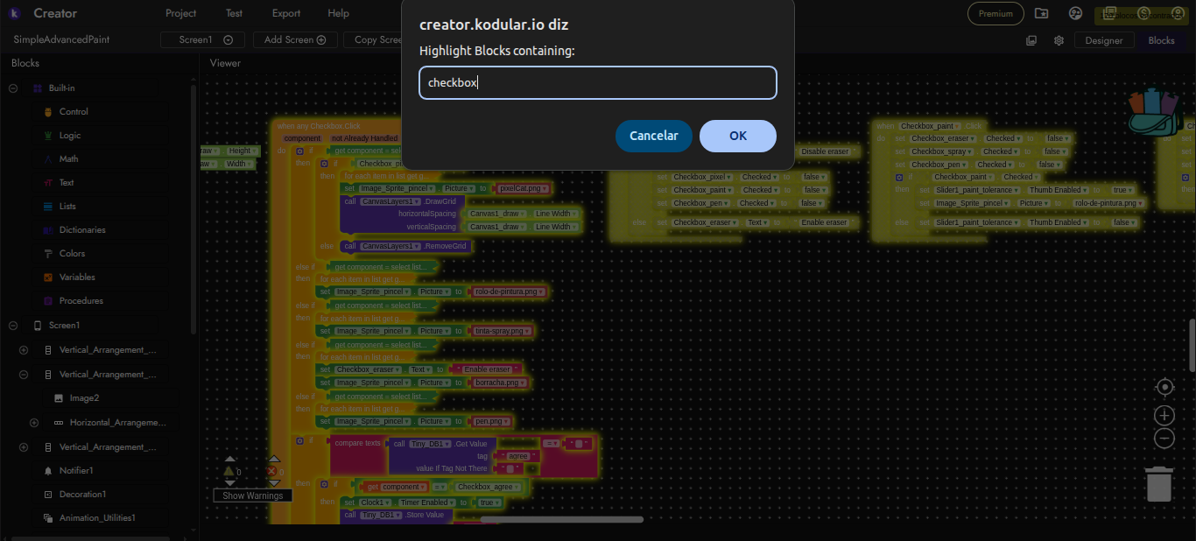Collapse the Screen1 component tree

pyautogui.click(x=13, y=326)
